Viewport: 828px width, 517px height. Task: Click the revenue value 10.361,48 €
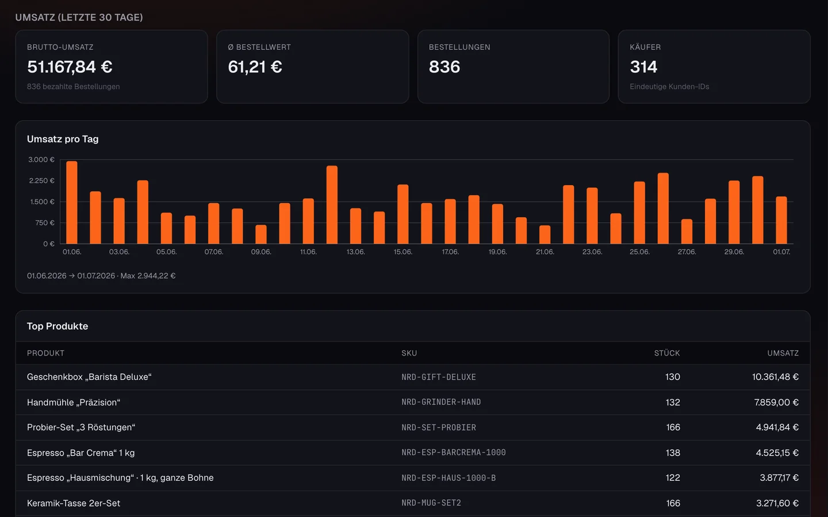pos(776,377)
